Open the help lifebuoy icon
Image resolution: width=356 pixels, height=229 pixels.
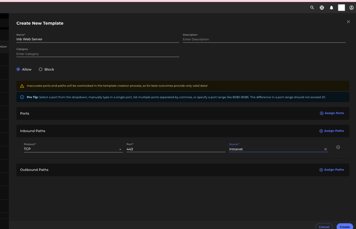322,8
